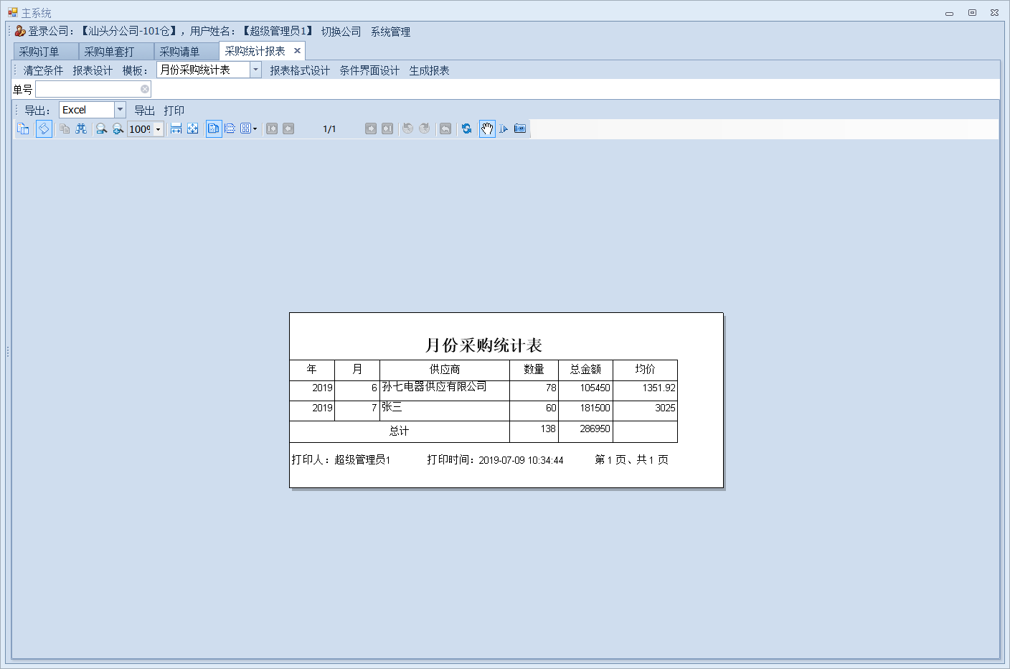Viewport: 1010px width, 669px height.
Task: Toggle the hand pan tool
Action: click(487, 128)
